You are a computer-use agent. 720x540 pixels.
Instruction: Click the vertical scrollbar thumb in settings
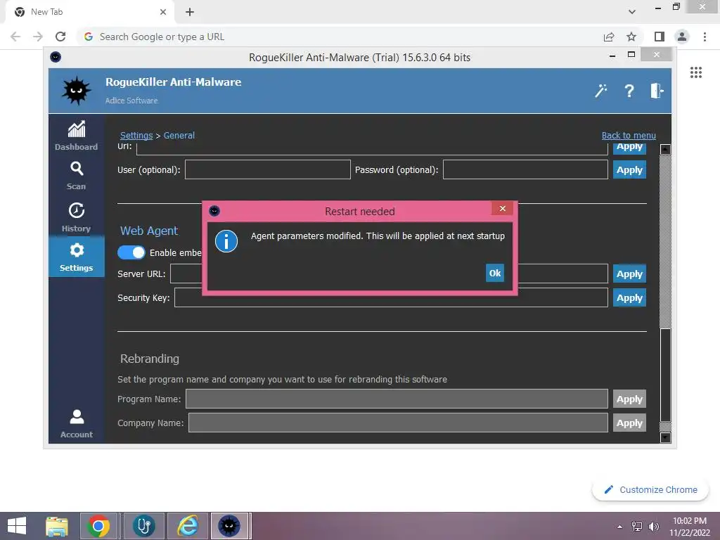pyautogui.click(x=665, y=375)
